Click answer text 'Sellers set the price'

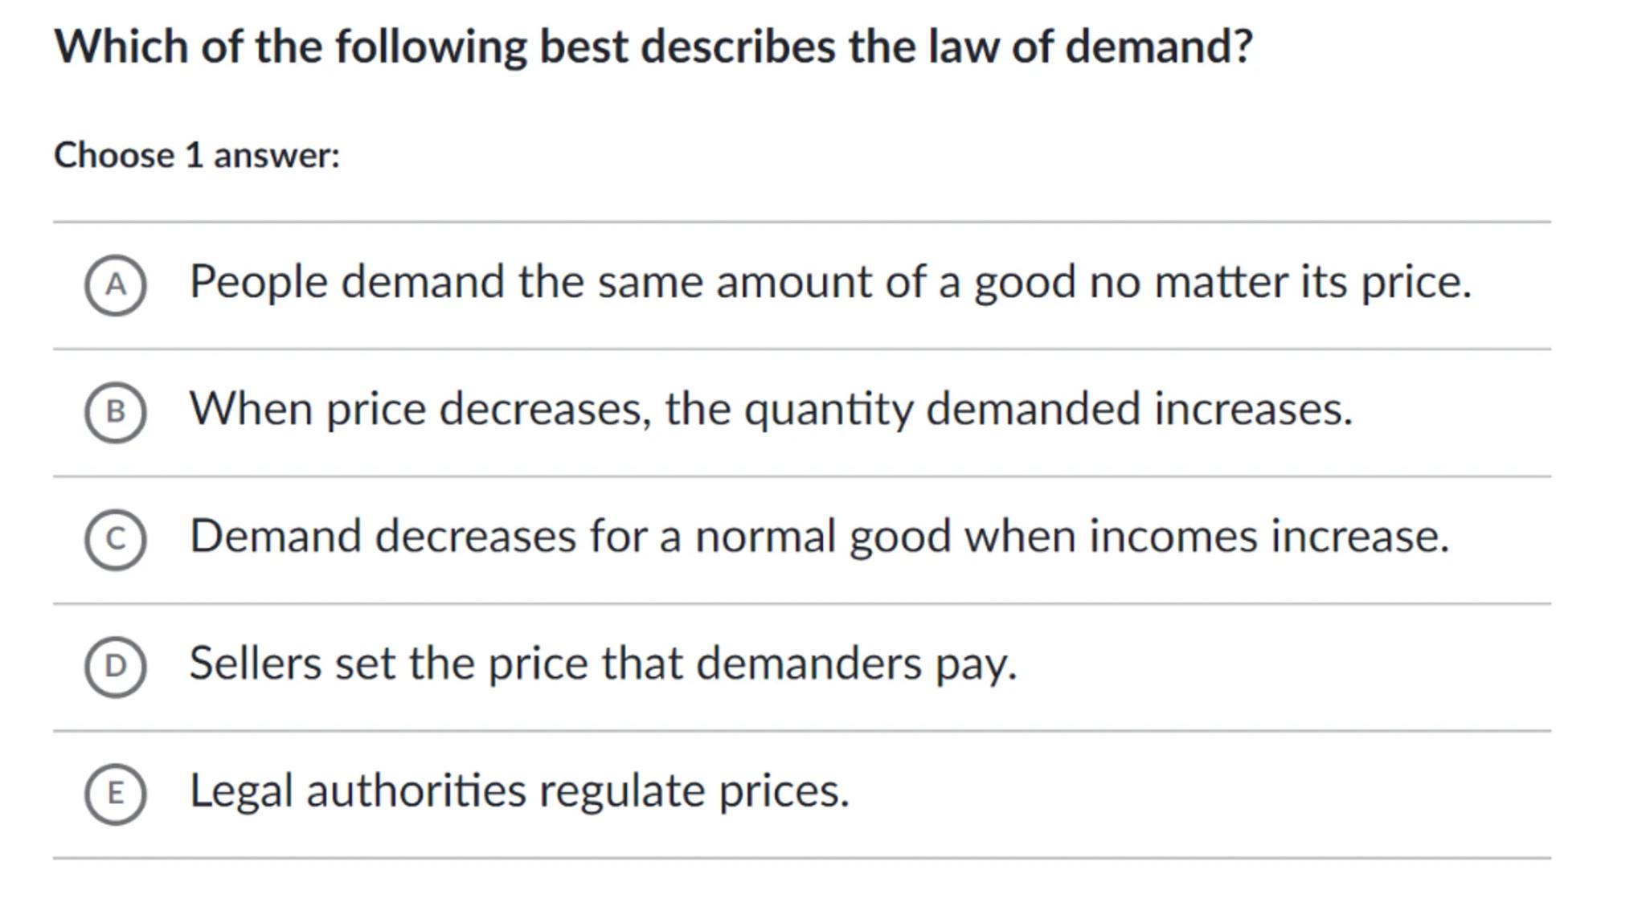(603, 664)
